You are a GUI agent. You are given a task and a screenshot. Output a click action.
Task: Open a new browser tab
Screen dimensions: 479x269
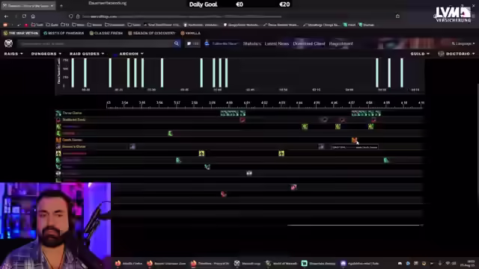tap(61, 5)
